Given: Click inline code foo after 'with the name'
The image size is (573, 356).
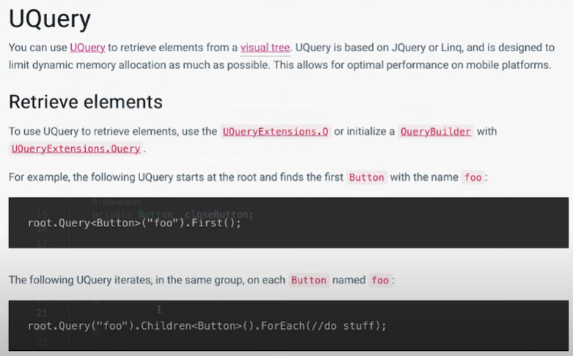Looking at the screenshot, I should (473, 177).
